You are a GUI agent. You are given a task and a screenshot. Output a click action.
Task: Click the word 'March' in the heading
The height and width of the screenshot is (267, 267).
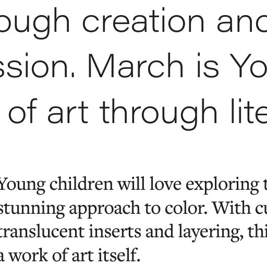tap(136, 65)
